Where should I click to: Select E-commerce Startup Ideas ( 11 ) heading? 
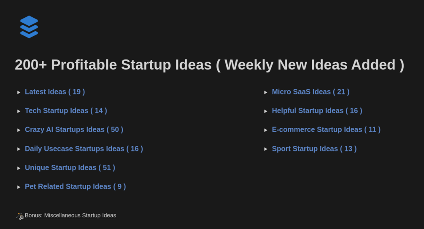326,130
